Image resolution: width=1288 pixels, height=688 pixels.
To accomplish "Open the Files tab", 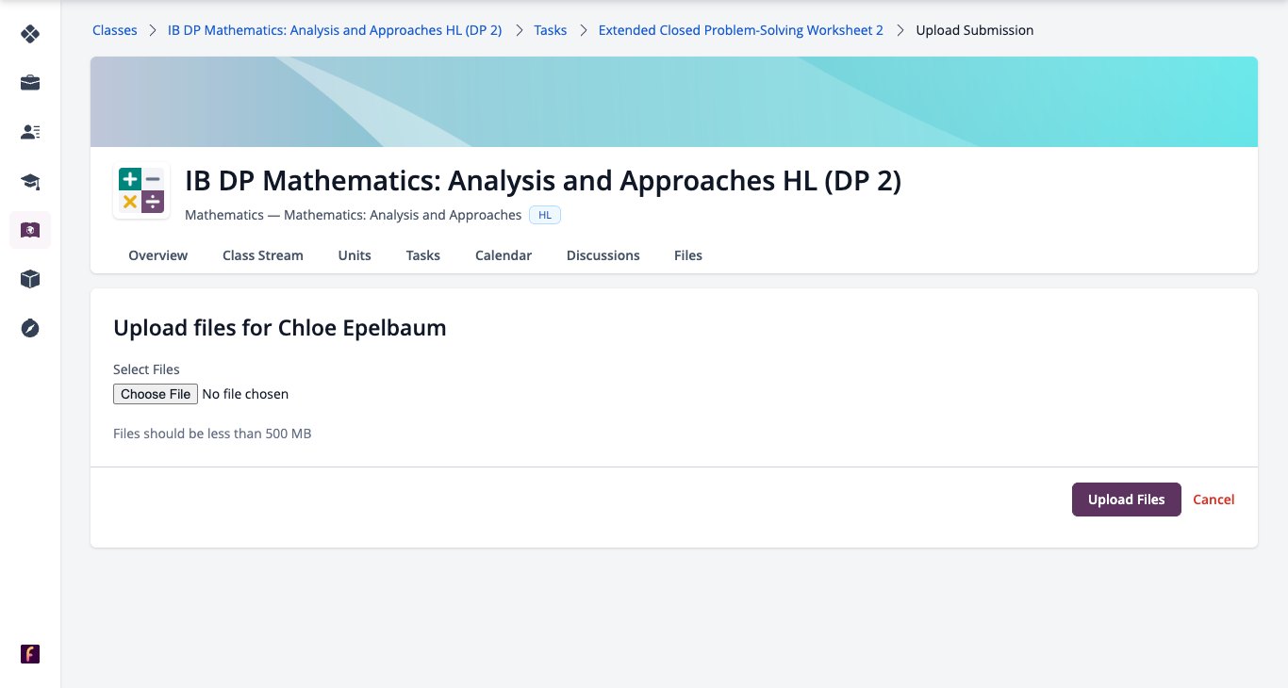I will pos(688,255).
